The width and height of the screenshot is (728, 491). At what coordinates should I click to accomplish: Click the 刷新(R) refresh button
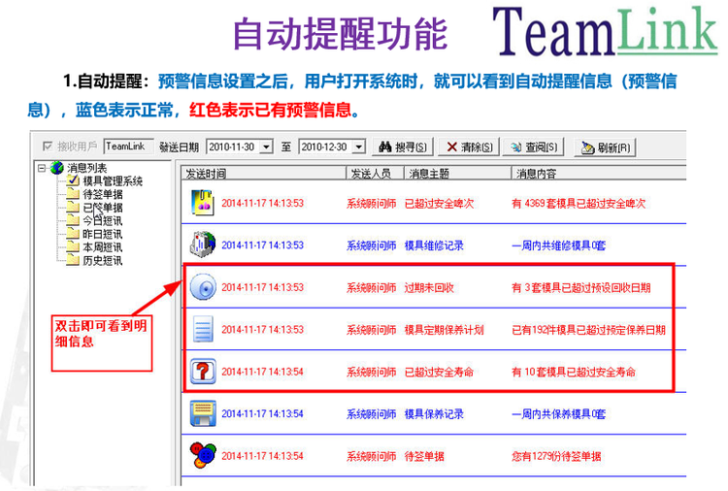[606, 147]
